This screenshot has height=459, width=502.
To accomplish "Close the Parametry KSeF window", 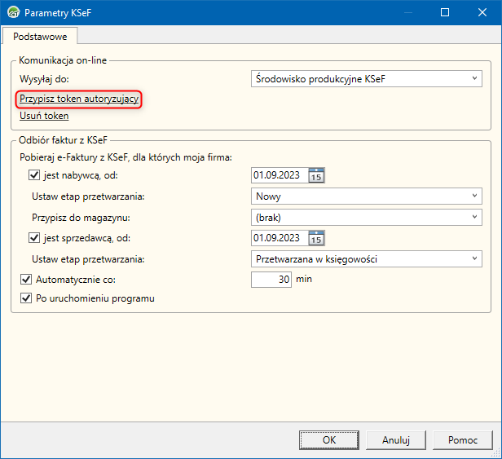I will pos(482,13).
